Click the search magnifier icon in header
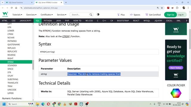The height and width of the screenshot is (107, 191). click(91, 15)
